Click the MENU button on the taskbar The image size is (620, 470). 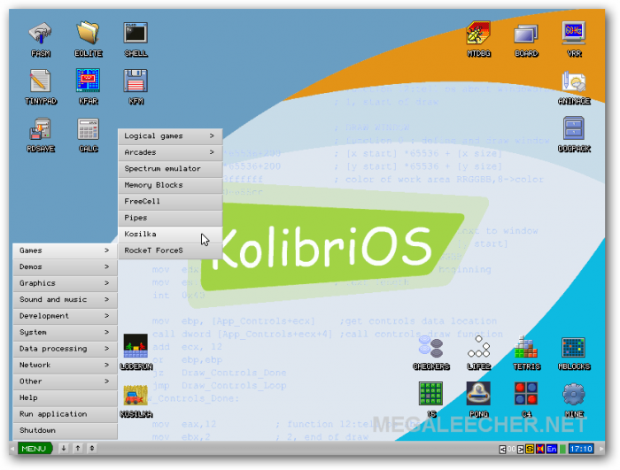pyautogui.click(x=35, y=448)
